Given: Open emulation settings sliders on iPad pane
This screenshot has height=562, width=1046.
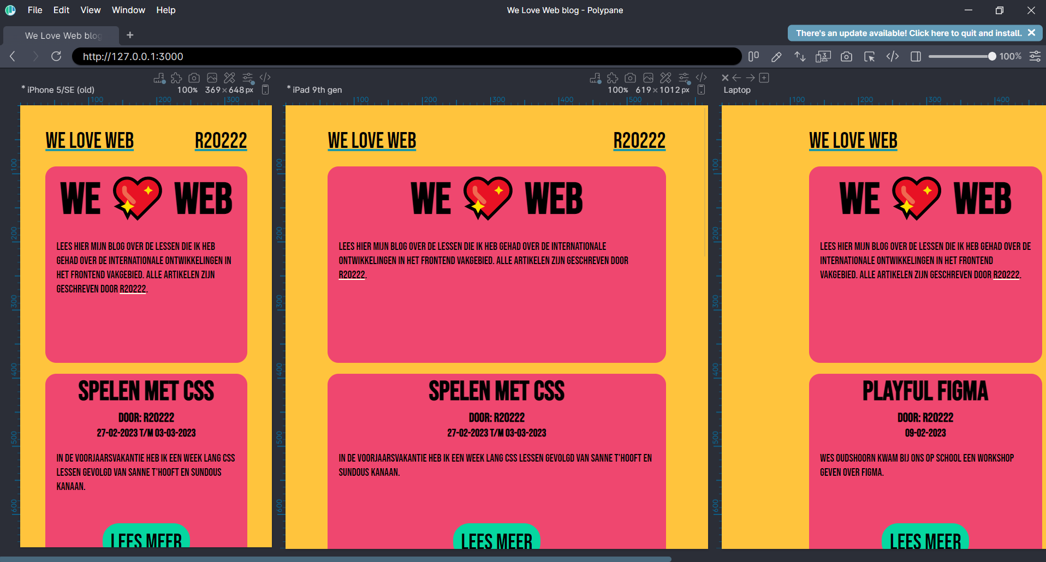Looking at the screenshot, I should coord(684,78).
